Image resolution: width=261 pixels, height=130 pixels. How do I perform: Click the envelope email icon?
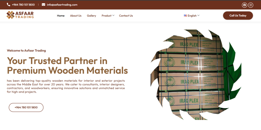(43, 5)
